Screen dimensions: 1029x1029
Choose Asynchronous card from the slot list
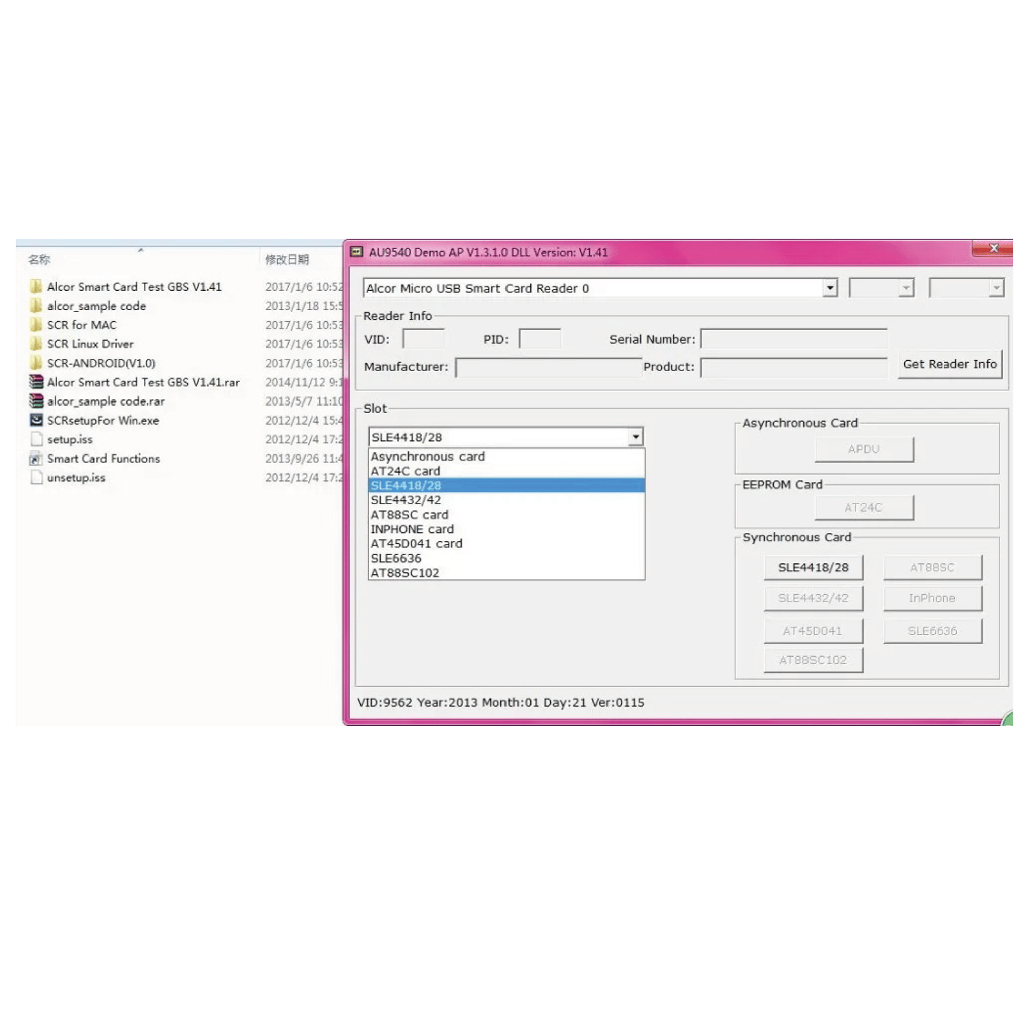coord(506,456)
